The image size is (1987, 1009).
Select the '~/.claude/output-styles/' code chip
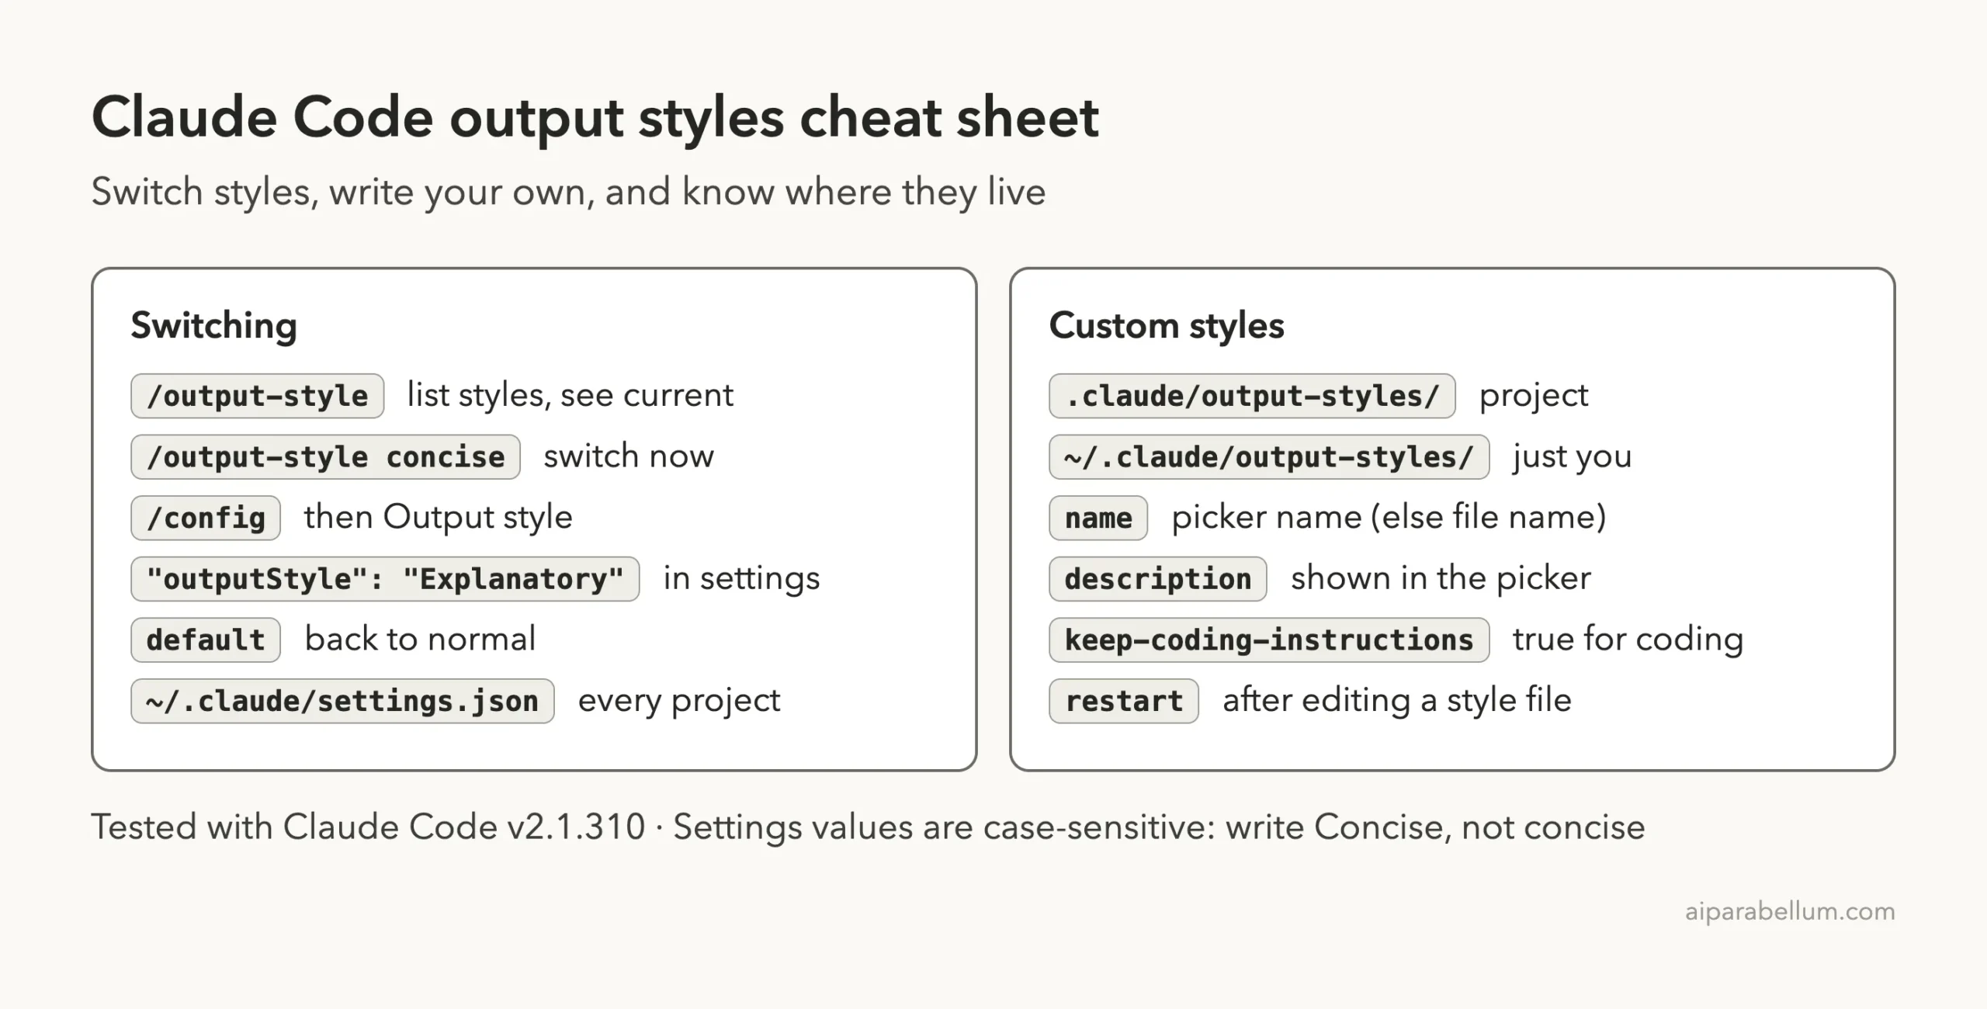(1269, 457)
